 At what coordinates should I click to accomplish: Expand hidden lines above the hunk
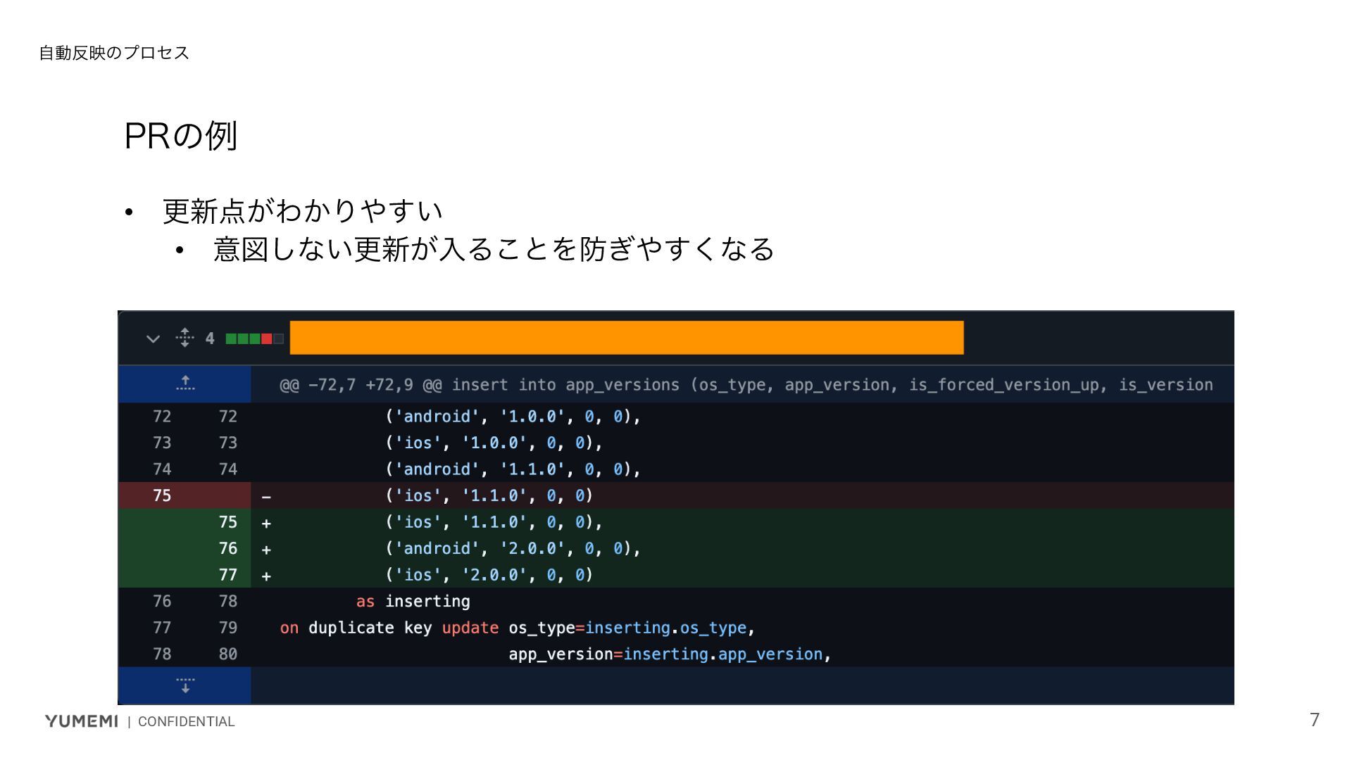(x=184, y=384)
